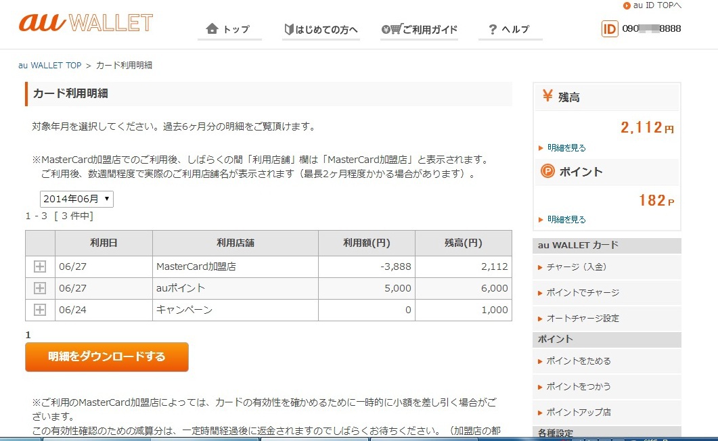Click the 2,112円 balance amount
Screen dimensions: 718x441
pyautogui.click(x=647, y=127)
